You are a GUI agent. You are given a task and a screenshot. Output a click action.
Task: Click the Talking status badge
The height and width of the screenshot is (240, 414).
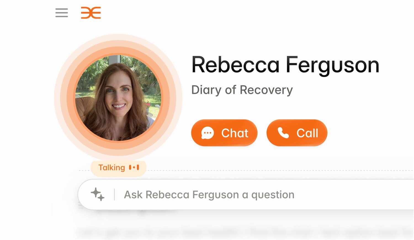(118, 168)
